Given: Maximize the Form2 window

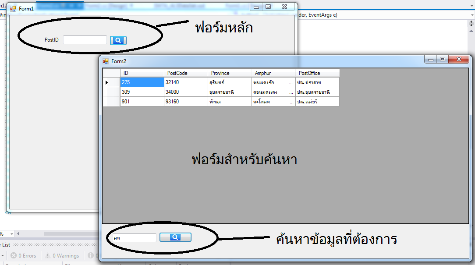Looking at the screenshot, I should (x=443, y=60).
